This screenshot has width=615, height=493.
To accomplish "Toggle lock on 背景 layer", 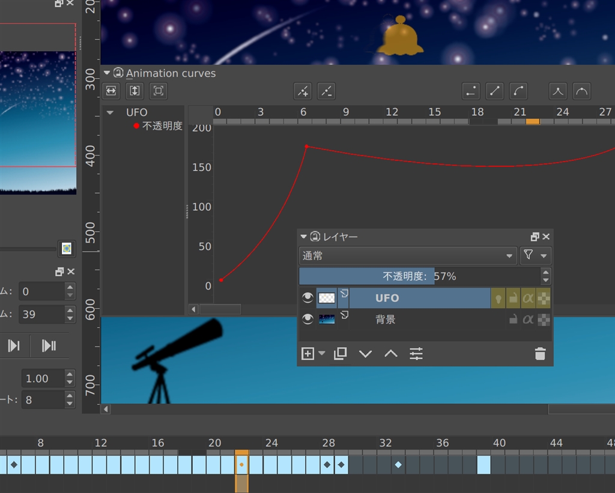I will pos(513,319).
